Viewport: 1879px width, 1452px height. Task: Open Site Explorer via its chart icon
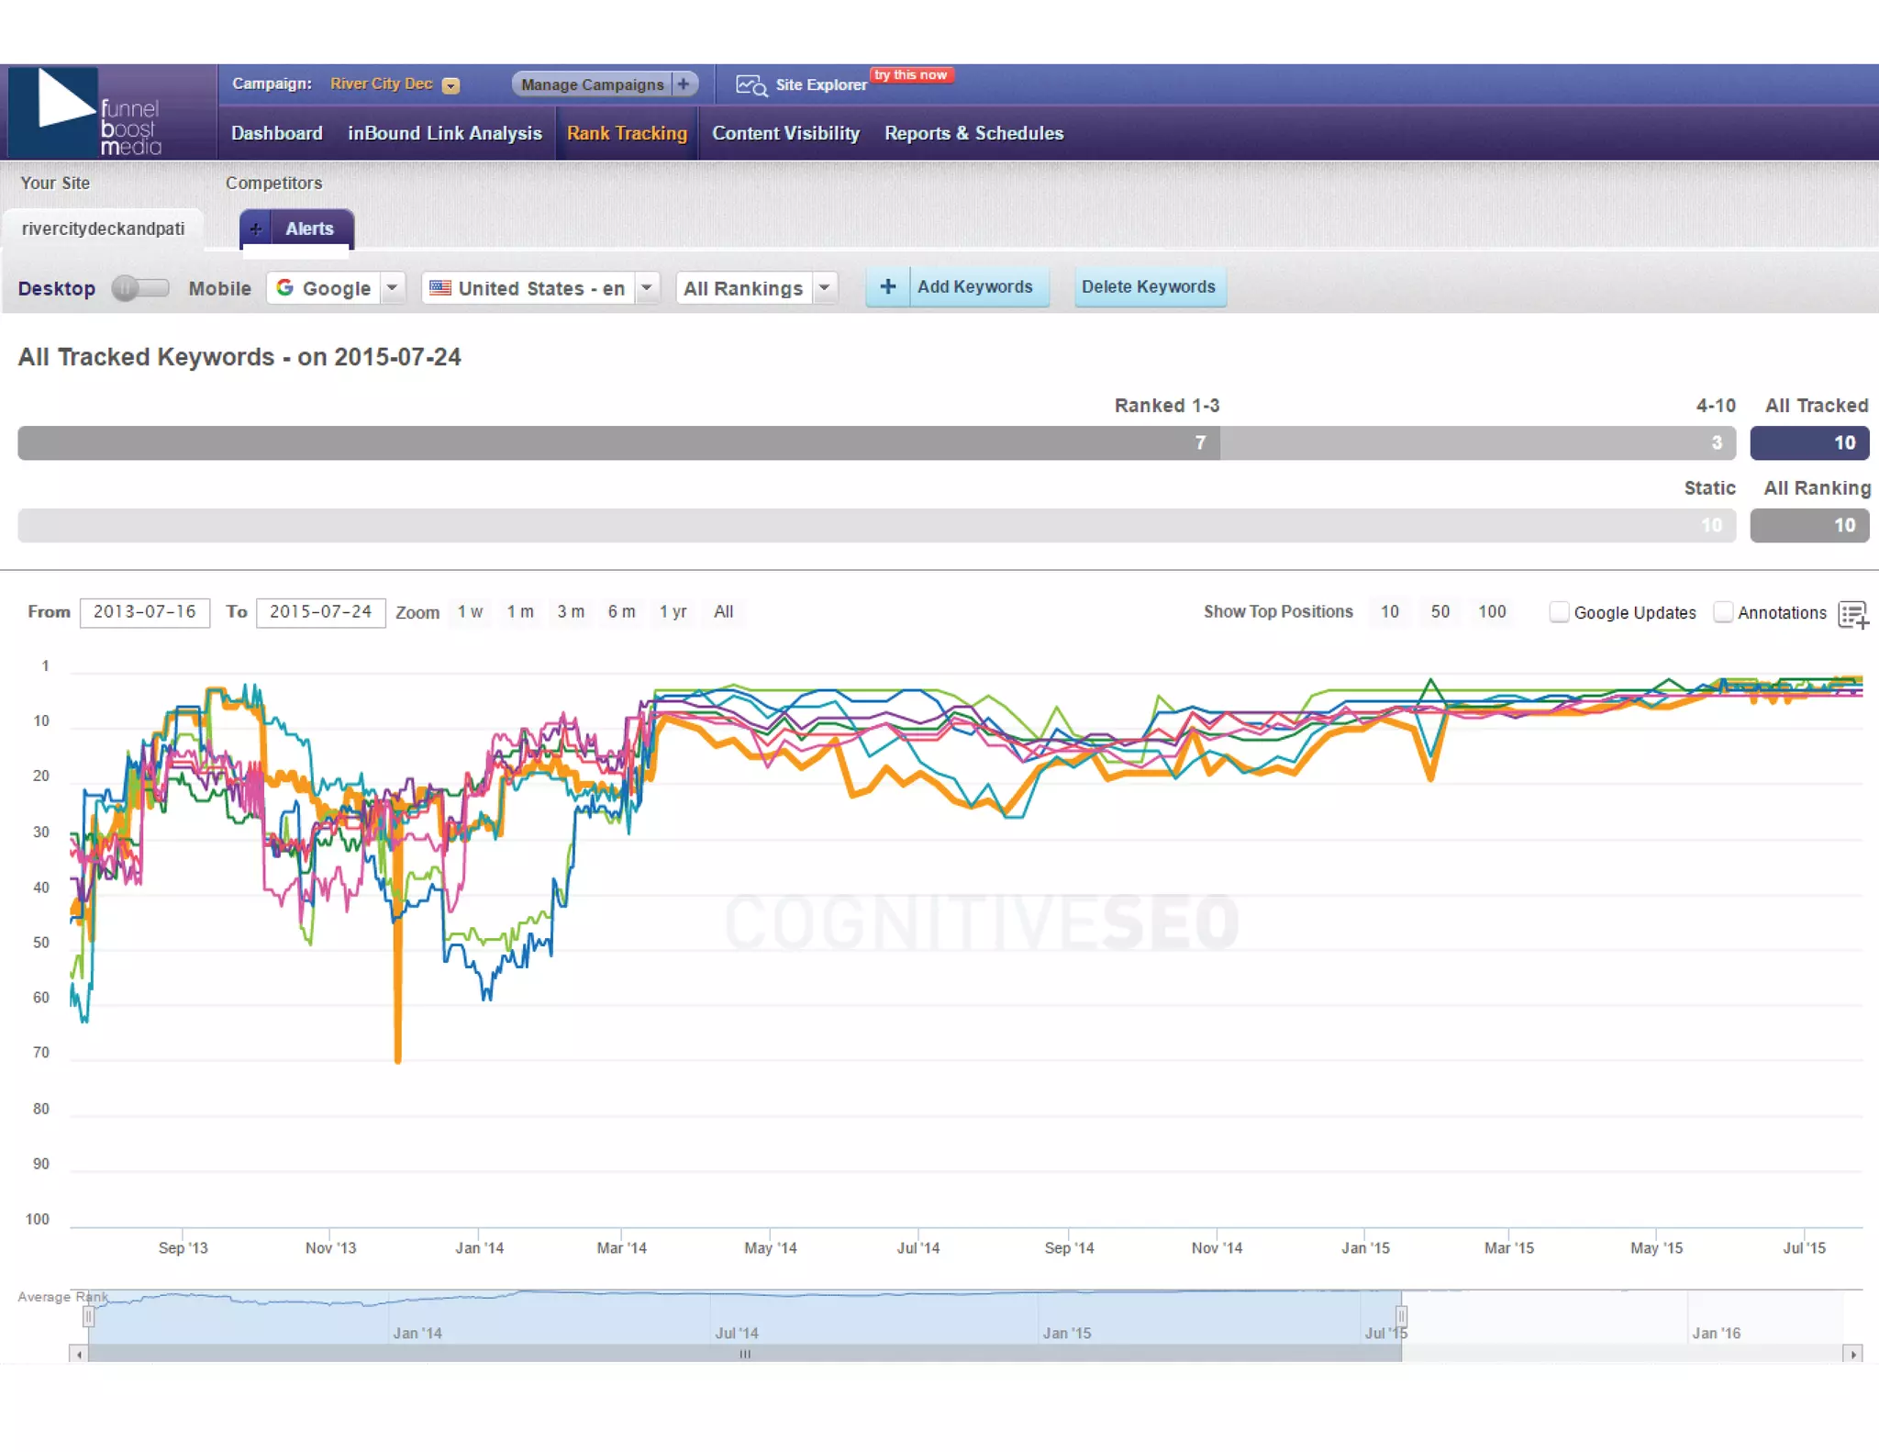tap(750, 85)
